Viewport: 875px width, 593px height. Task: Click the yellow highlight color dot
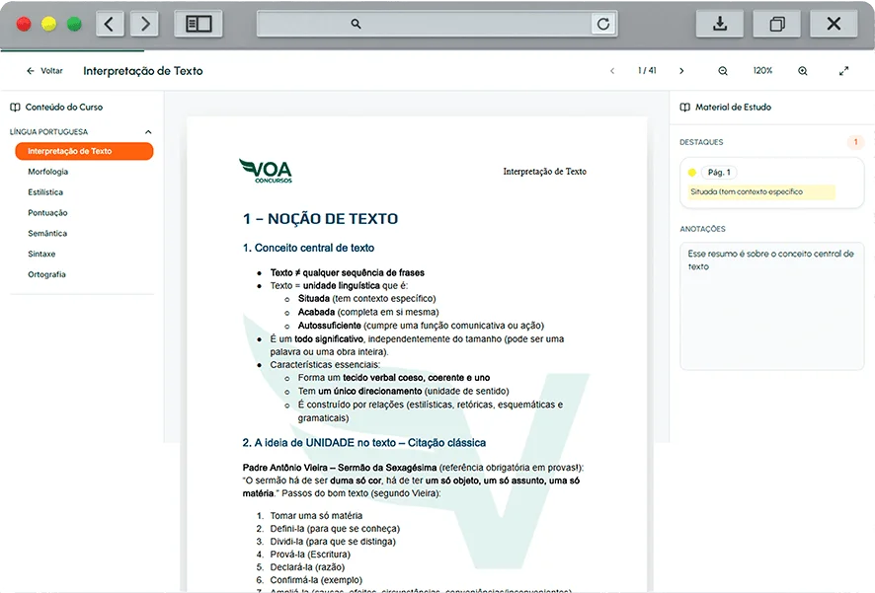(x=692, y=173)
